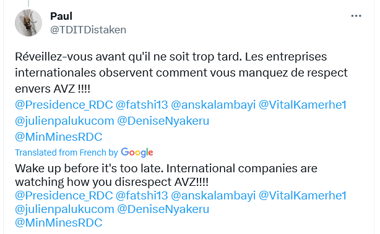The width and height of the screenshot is (380, 234).
Task: Open the @TDITDistaken handle link
Action: [89, 30]
